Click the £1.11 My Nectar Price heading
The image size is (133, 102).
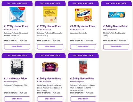pyautogui.click(x=15, y=79)
